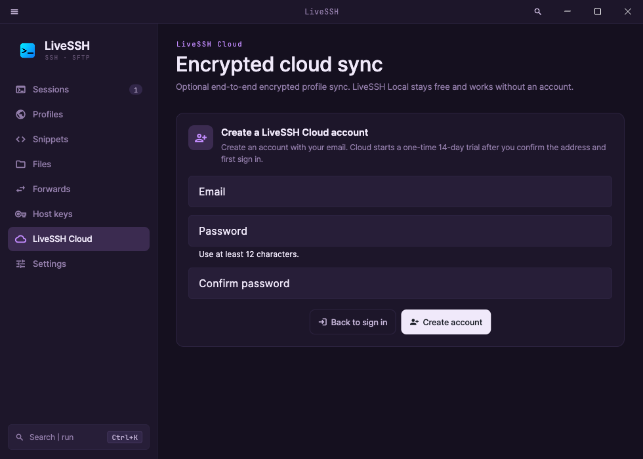643x459 pixels.
Task: Open the Sessions section
Action: [x=79, y=89]
